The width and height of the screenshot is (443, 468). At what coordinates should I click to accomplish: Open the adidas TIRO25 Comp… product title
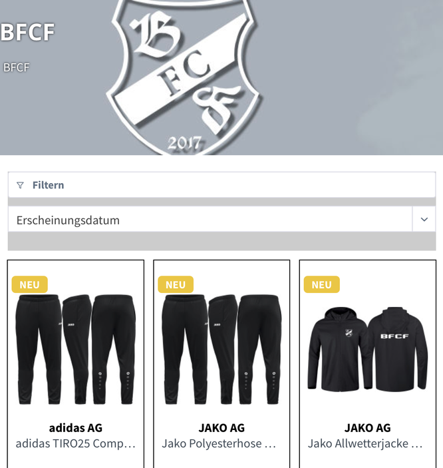[x=75, y=443]
